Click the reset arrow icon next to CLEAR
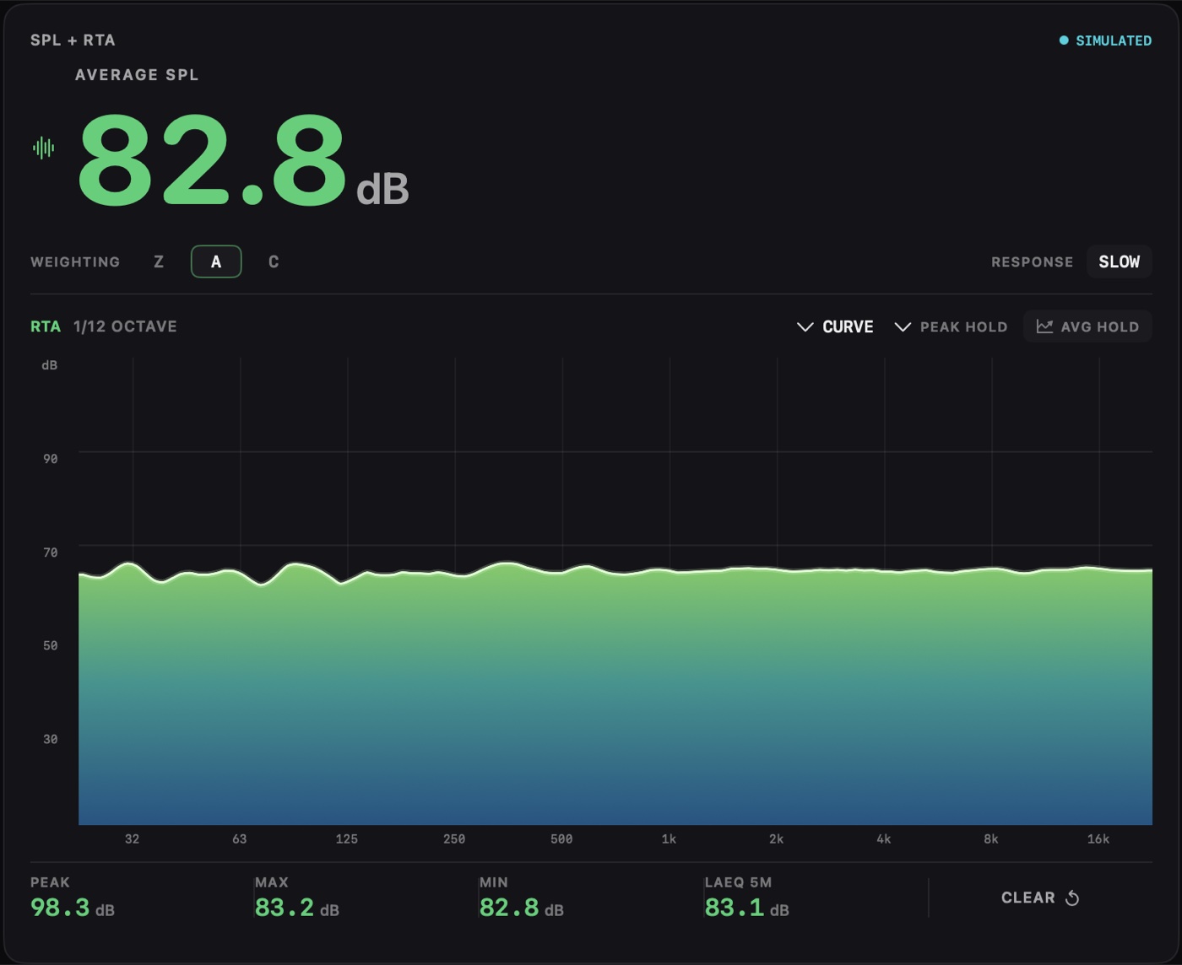The image size is (1182, 965). 1072,898
